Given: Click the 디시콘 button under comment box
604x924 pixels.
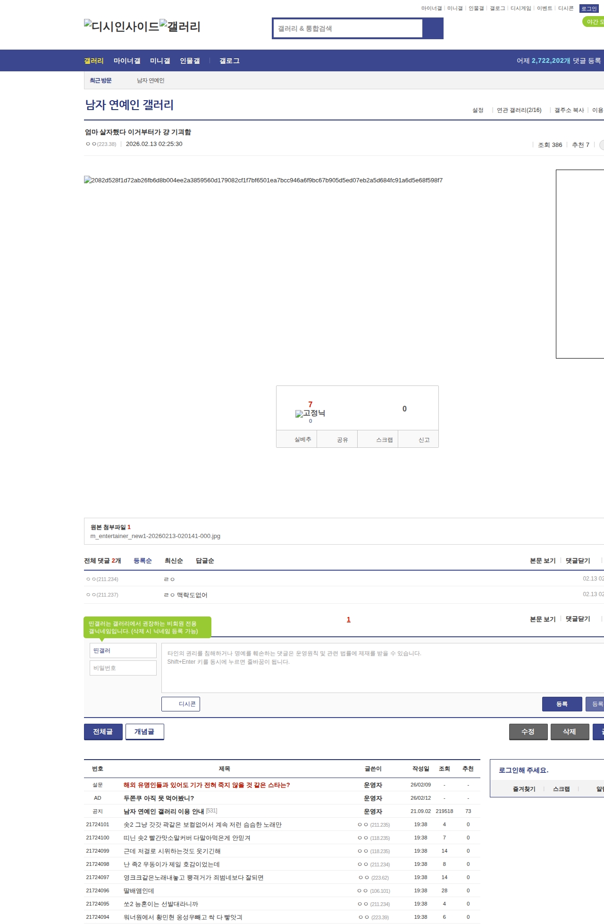Looking at the screenshot, I should click(x=181, y=704).
